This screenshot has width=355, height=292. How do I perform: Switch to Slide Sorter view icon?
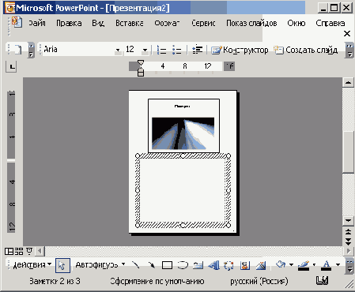19,251
